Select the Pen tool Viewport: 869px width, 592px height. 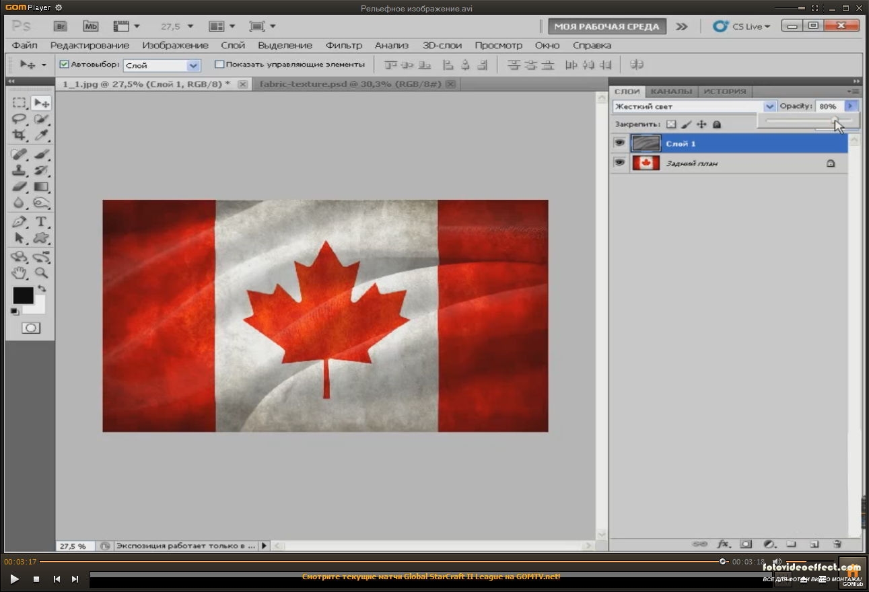click(20, 221)
